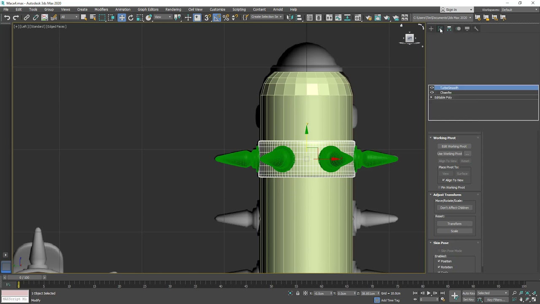This screenshot has width=540, height=304.
Task: Toggle the Percent Snap icon
Action: tap(226, 17)
